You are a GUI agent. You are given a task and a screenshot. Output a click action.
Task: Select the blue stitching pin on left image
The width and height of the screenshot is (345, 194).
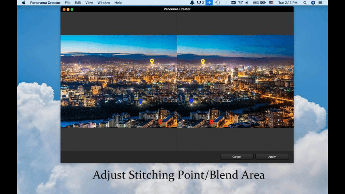point(141,101)
